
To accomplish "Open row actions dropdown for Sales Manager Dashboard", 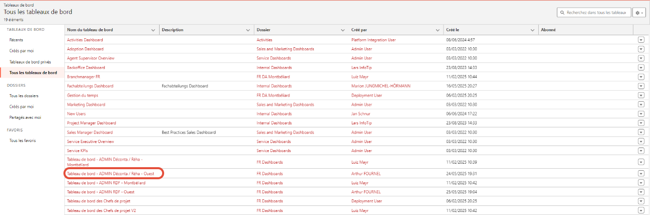I will pyautogui.click(x=641, y=132).
